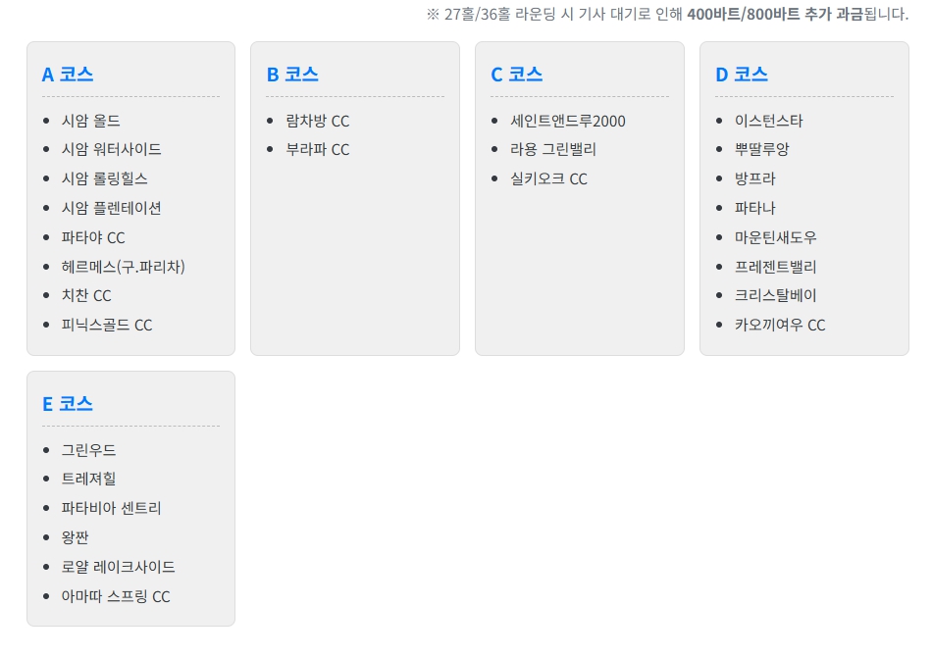Open the A 코스 heading link
The width and height of the screenshot is (932, 658).
[x=68, y=75]
